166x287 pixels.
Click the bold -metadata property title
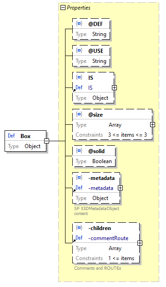pyautogui.click(x=101, y=178)
